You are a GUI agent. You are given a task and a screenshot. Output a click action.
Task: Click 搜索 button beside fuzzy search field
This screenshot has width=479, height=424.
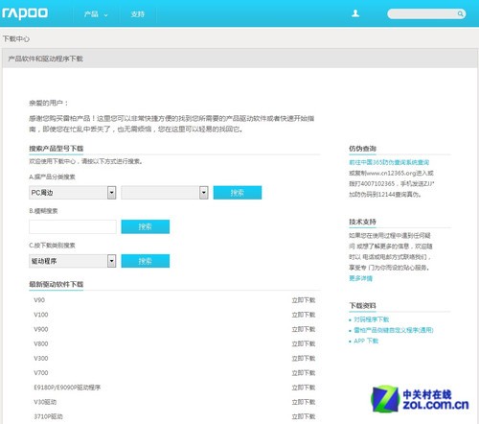(146, 226)
